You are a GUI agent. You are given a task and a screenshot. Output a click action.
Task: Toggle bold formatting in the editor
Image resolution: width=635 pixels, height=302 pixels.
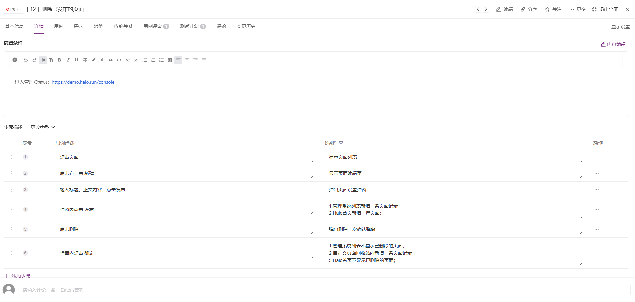60,60
